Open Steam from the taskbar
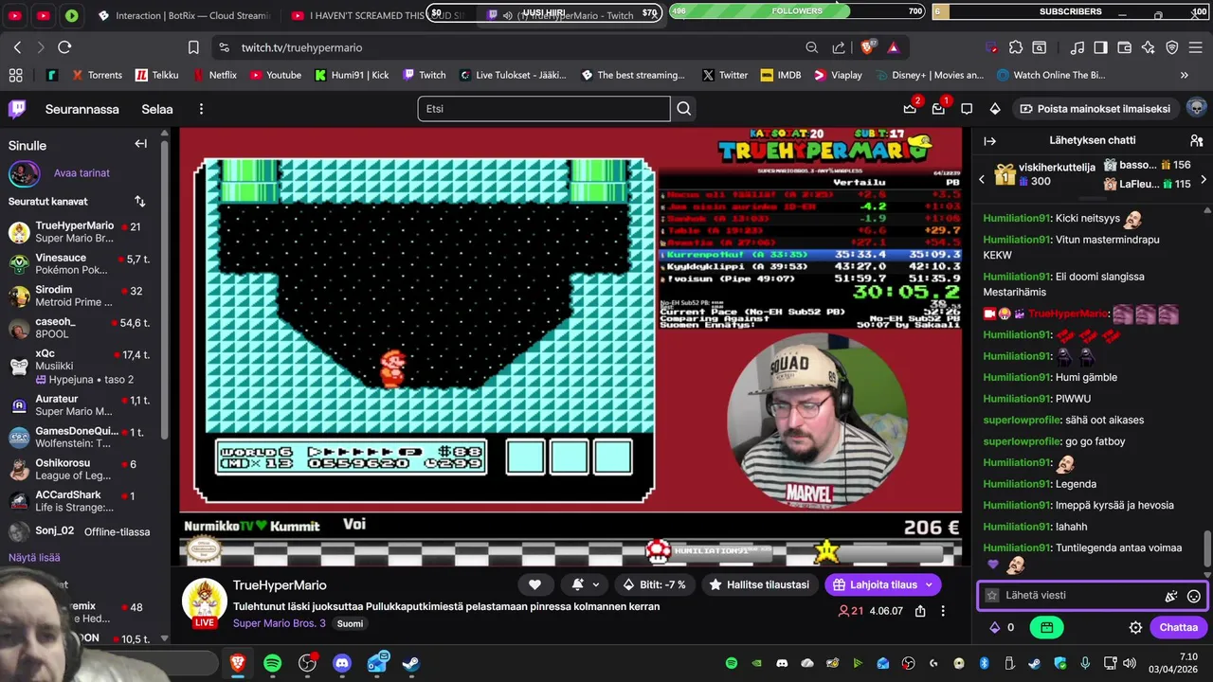Screen dimensions: 1213x682 (x=411, y=663)
